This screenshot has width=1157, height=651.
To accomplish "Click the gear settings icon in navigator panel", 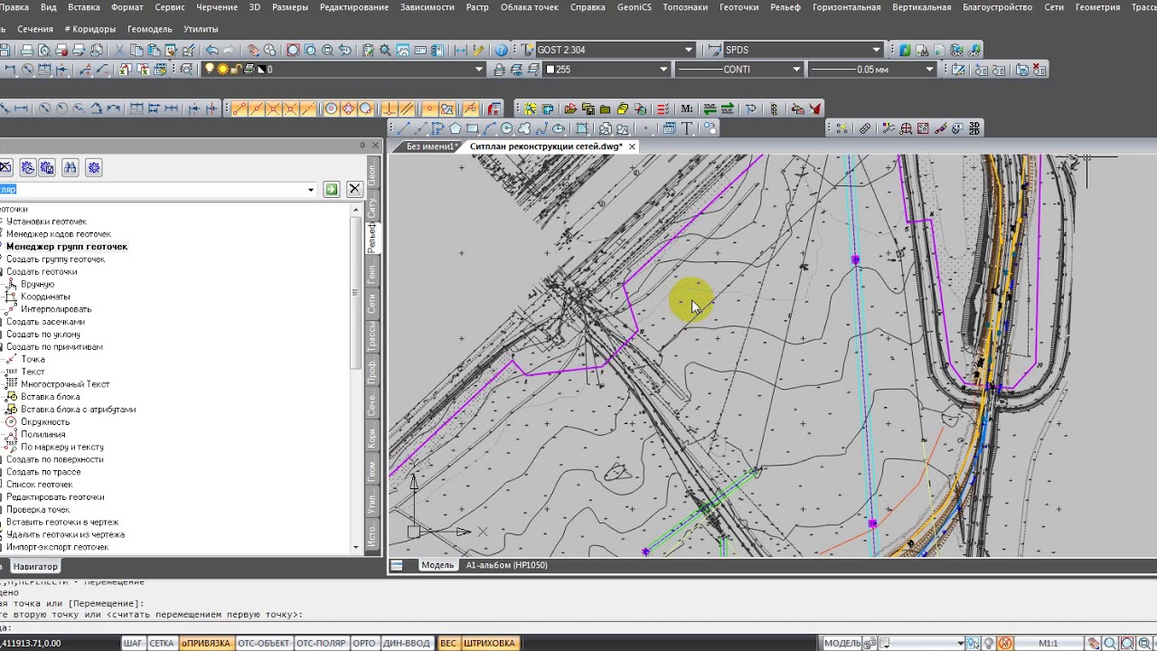I will tap(94, 167).
